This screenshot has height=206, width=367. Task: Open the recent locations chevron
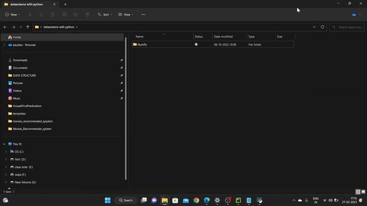[x=21, y=27]
